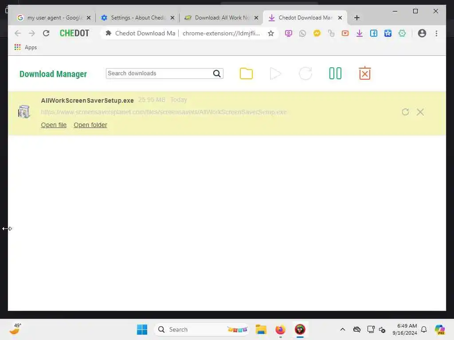Pause all downloads with the green icon
Screen dimensions: 454x340
[335, 73]
